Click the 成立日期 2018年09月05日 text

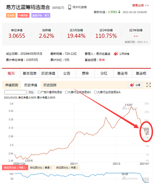click(x=24, y=54)
